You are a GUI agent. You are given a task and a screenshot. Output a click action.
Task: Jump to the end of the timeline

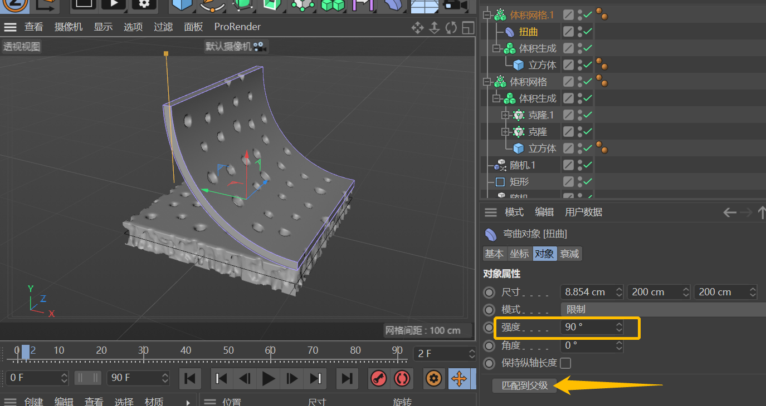pyautogui.click(x=347, y=379)
